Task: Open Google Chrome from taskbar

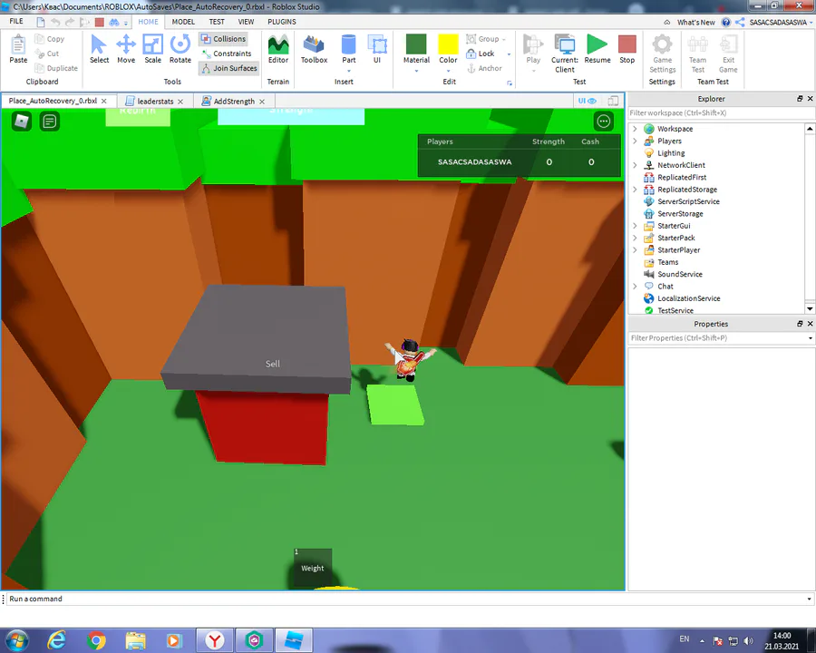Action: (96, 640)
